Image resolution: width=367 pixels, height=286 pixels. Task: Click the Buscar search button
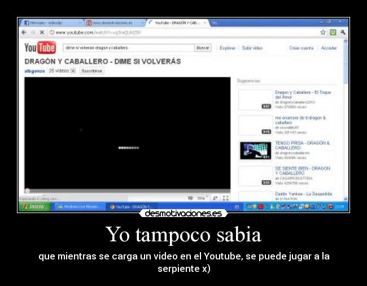203,48
